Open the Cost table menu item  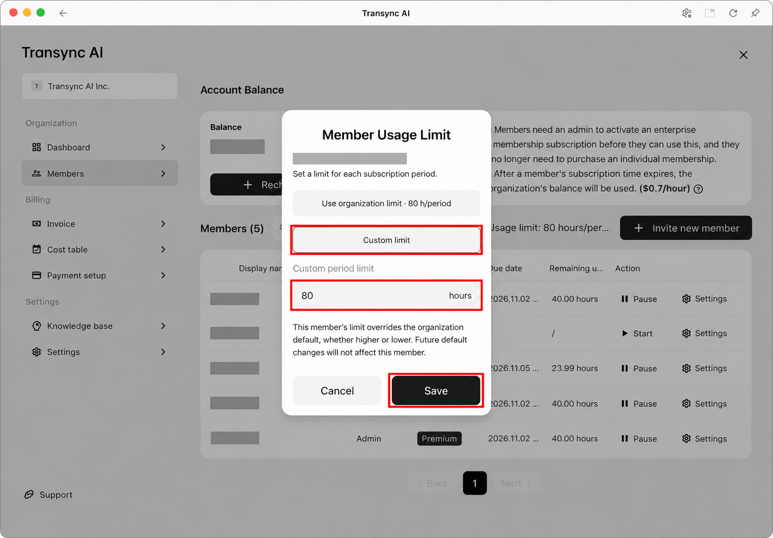(100, 249)
